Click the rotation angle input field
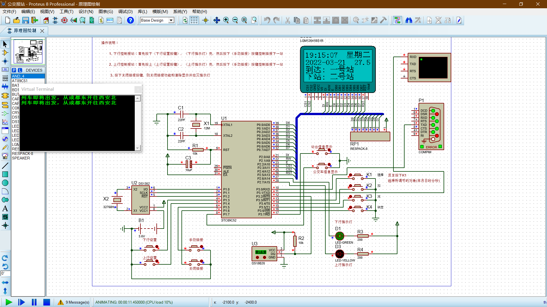 click(x=5, y=273)
